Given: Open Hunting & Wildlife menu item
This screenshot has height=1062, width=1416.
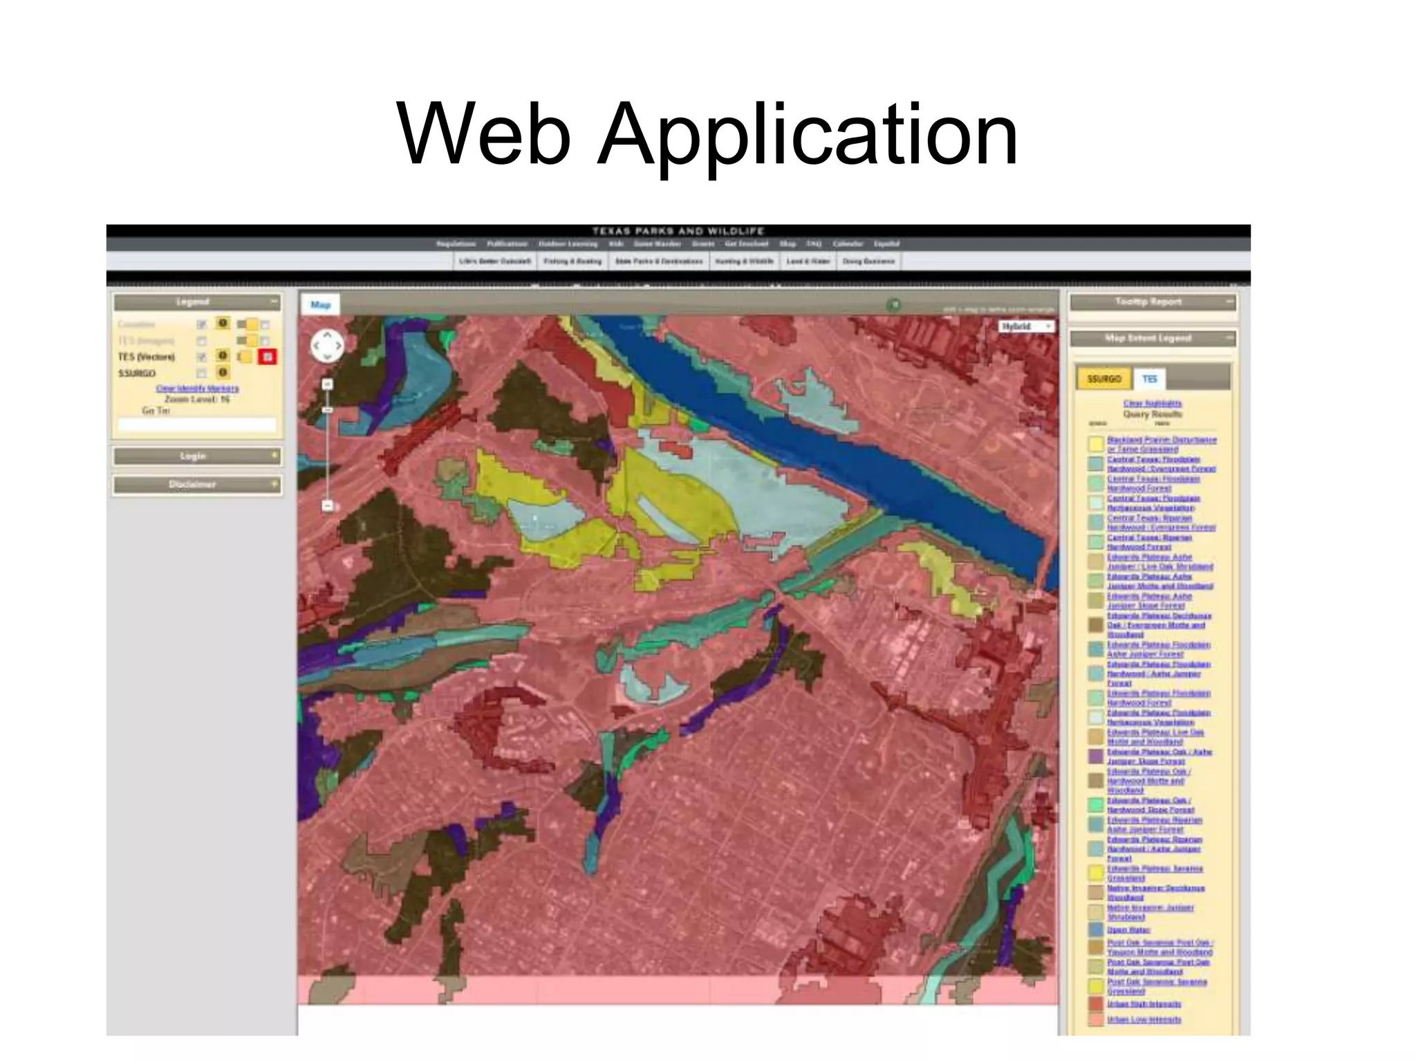Looking at the screenshot, I should [x=744, y=261].
